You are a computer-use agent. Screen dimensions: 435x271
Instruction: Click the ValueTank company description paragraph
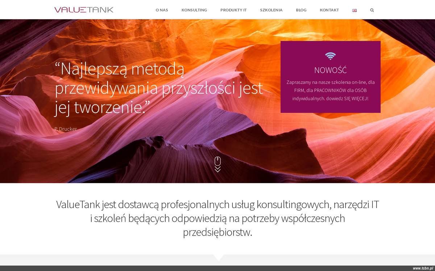coord(217,218)
